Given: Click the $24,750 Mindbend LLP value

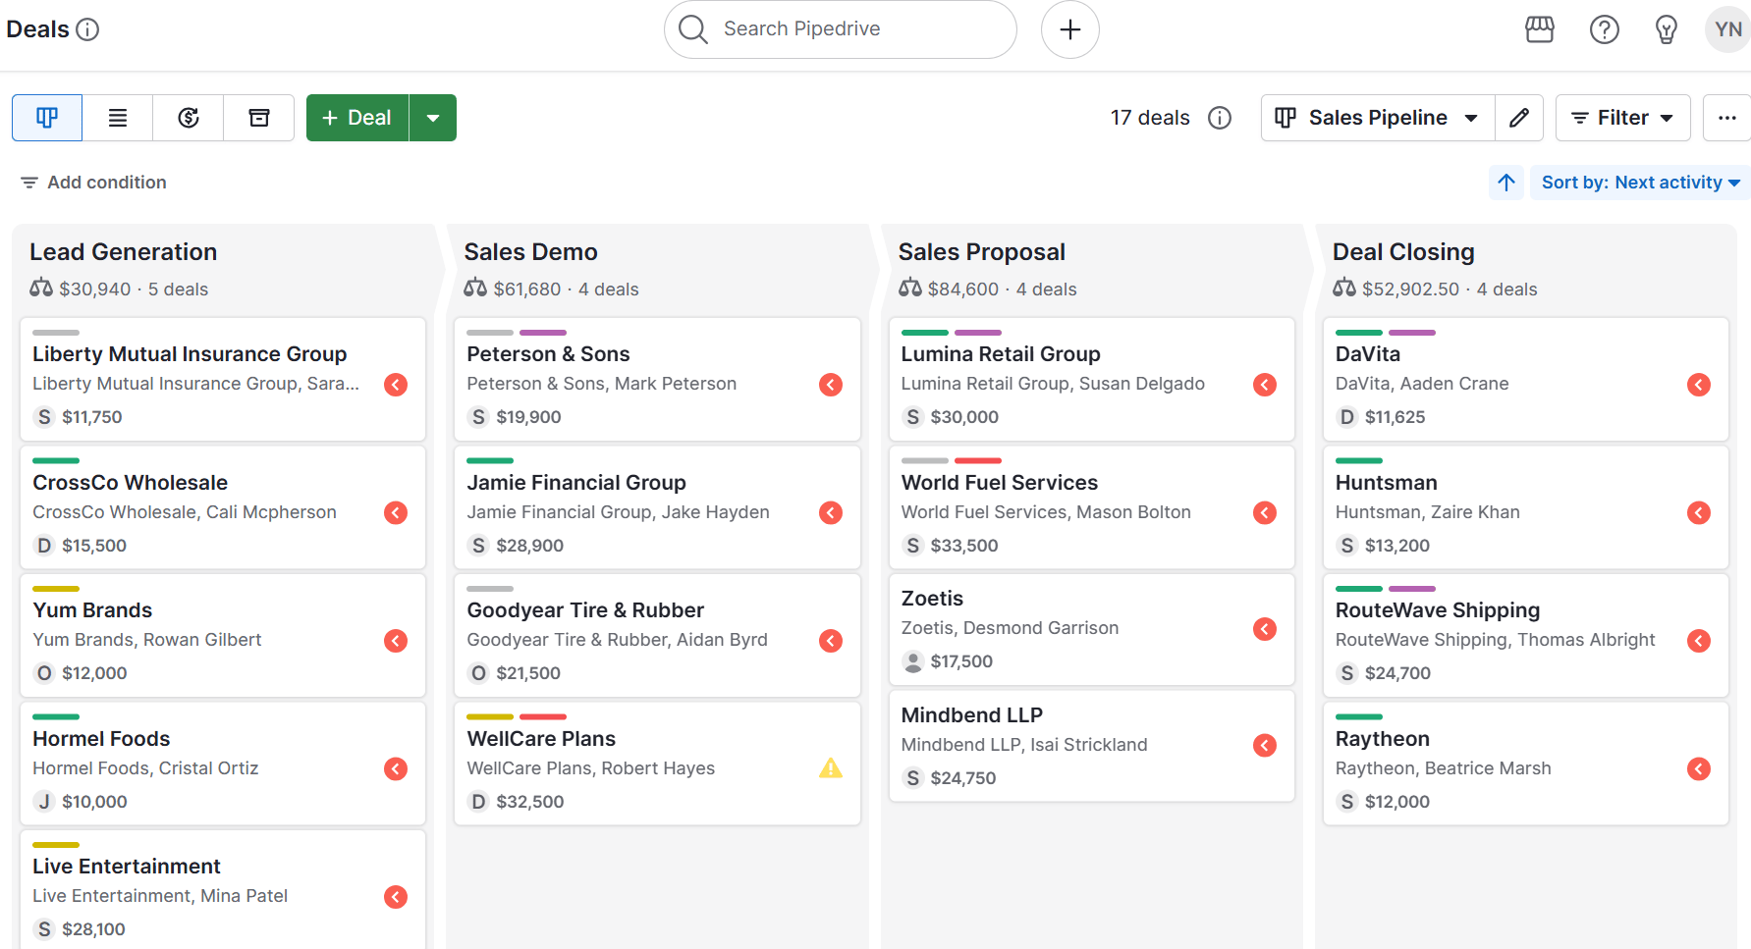Looking at the screenshot, I should (x=963, y=778).
